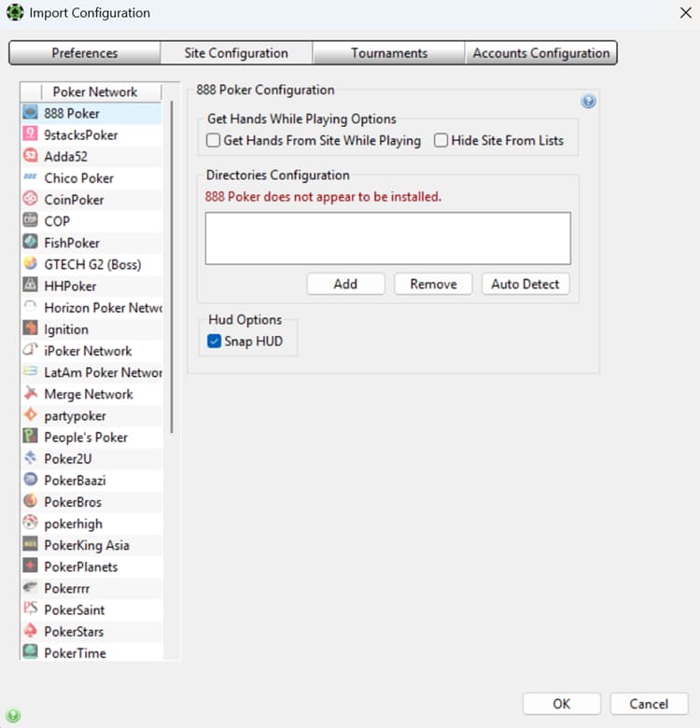
Task: Click the PokerStars spade icon
Action: (x=30, y=631)
